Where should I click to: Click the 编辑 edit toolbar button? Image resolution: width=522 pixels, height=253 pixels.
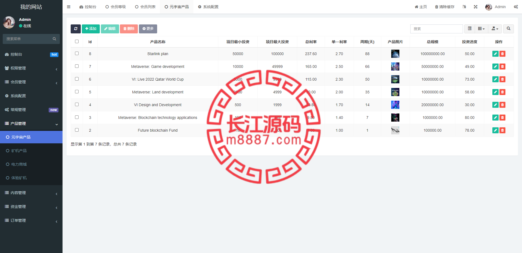tap(110, 29)
